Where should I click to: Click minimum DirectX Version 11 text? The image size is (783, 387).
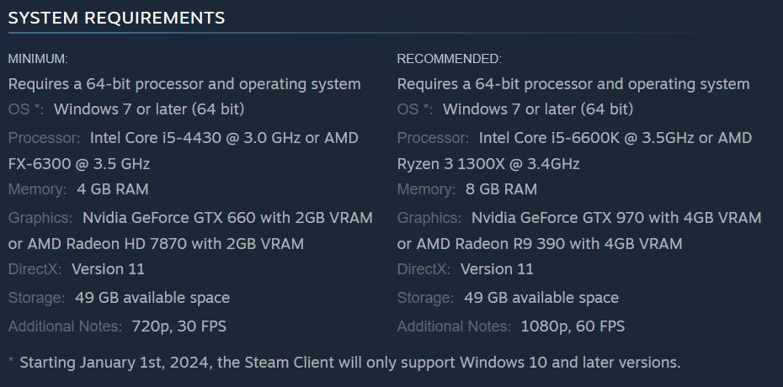tap(109, 269)
